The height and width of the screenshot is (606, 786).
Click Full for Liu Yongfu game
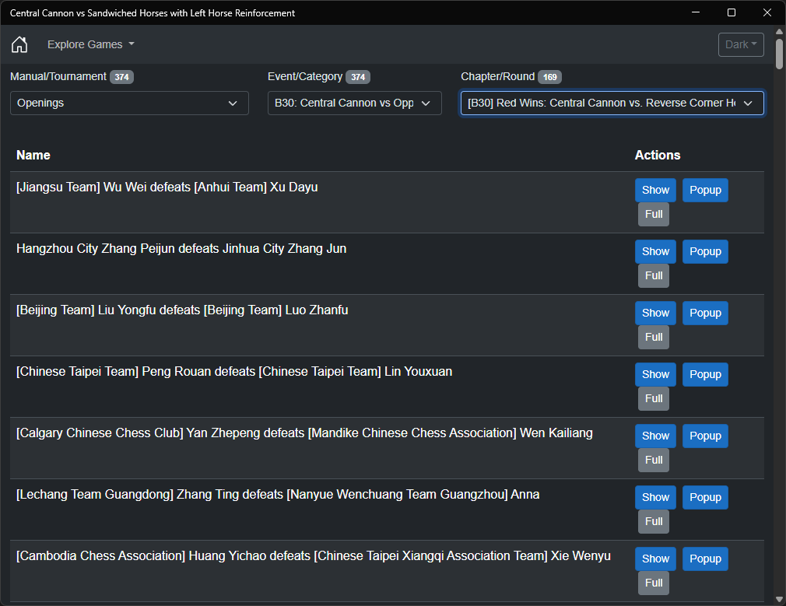(654, 337)
